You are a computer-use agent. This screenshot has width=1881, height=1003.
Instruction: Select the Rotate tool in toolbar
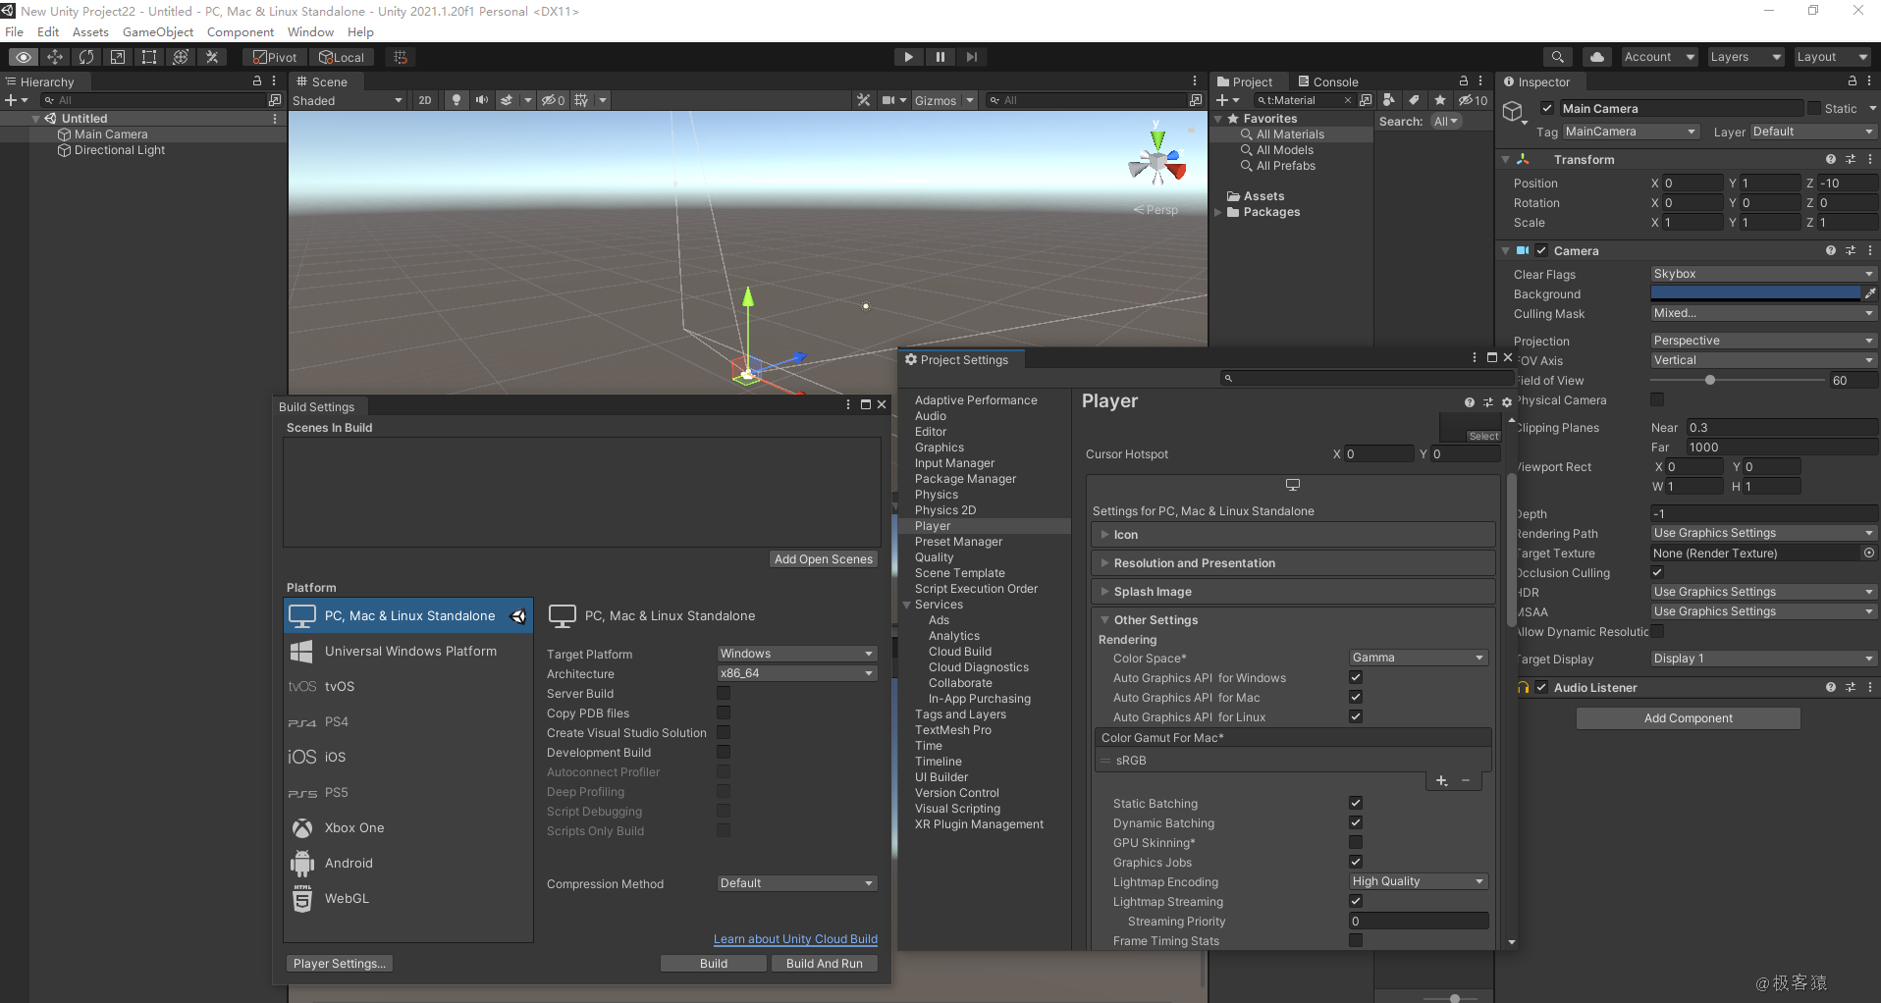pyautogui.click(x=86, y=57)
